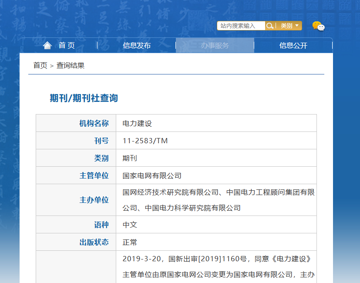Click the 出版状态 row label

[x=94, y=242]
